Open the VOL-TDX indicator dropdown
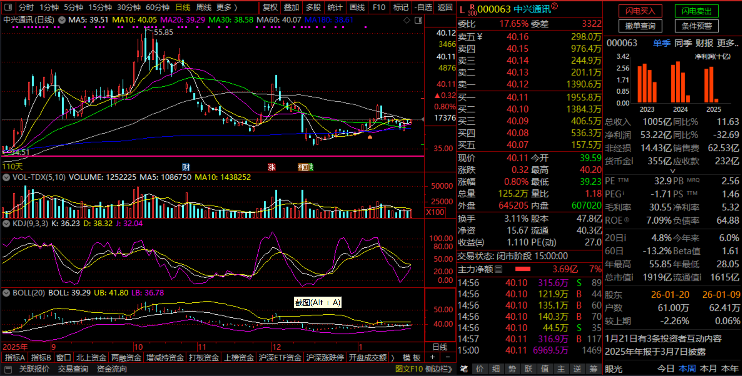This screenshot has width=742, height=376. click(x=6, y=177)
